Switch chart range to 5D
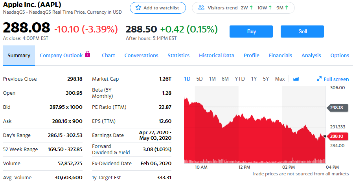 [199, 79]
